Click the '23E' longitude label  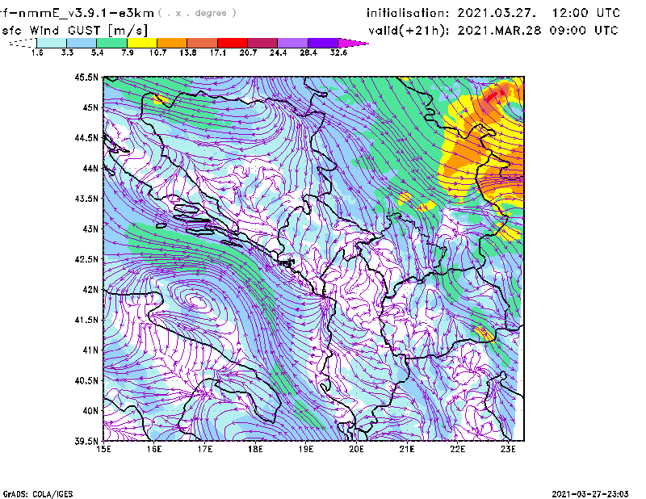pos(508,449)
